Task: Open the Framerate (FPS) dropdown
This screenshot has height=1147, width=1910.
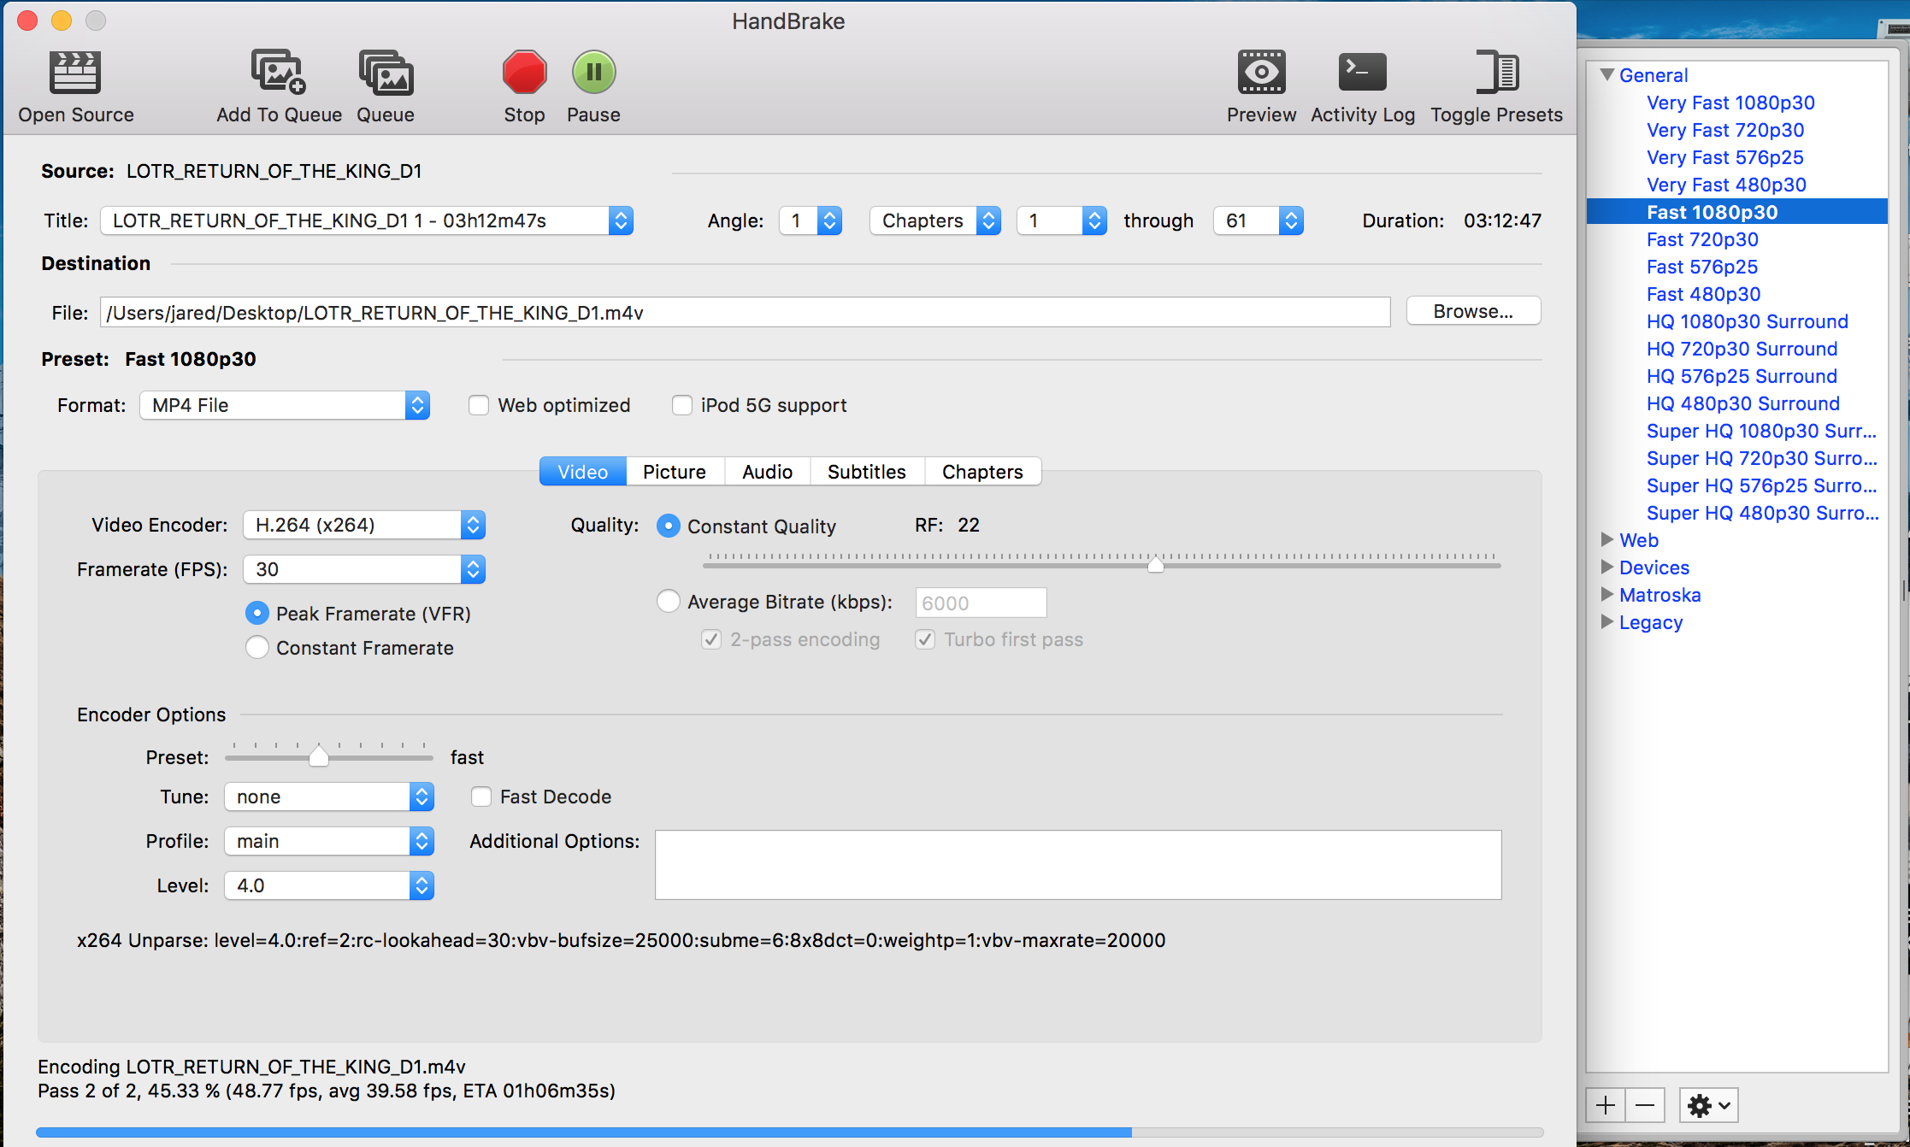Action: (x=364, y=569)
